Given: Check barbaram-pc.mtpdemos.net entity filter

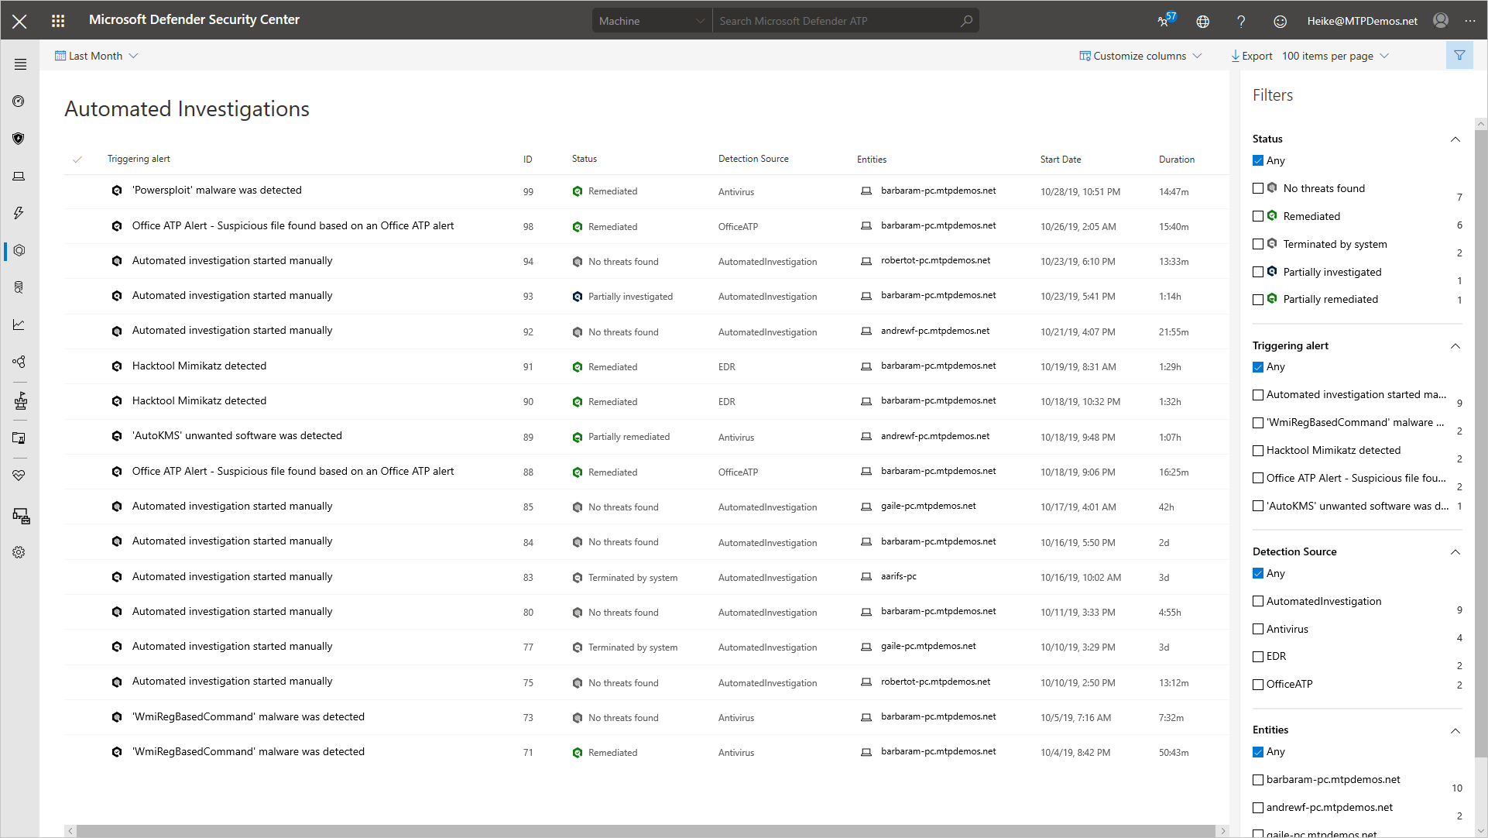Looking at the screenshot, I should 1258,780.
